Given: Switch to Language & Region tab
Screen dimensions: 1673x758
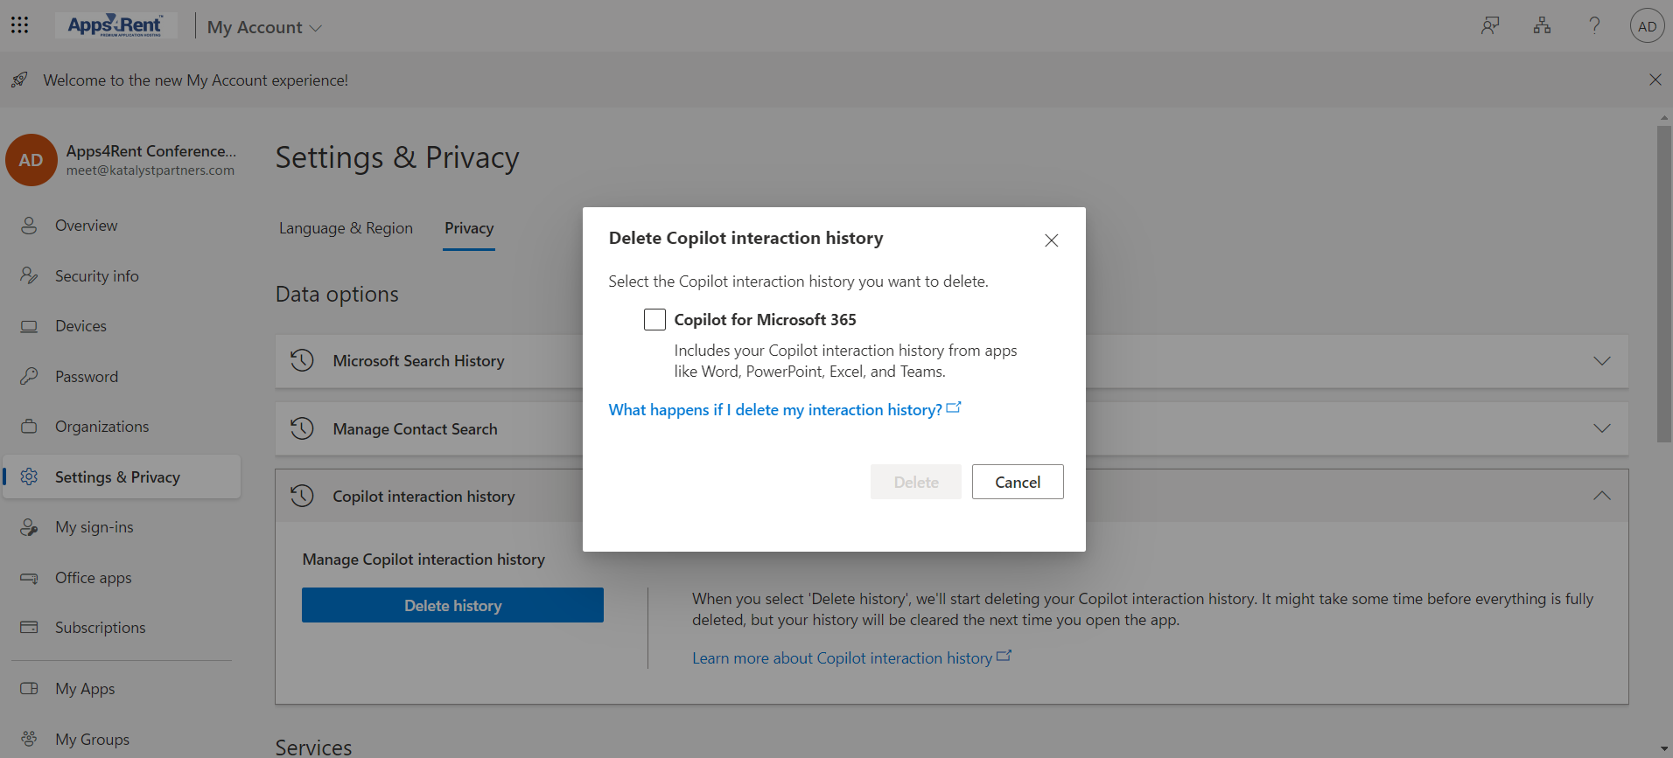Looking at the screenshot, I should (x=346, y=228).
